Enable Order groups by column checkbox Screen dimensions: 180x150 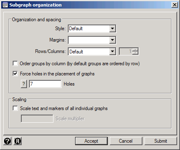[15, 64]
